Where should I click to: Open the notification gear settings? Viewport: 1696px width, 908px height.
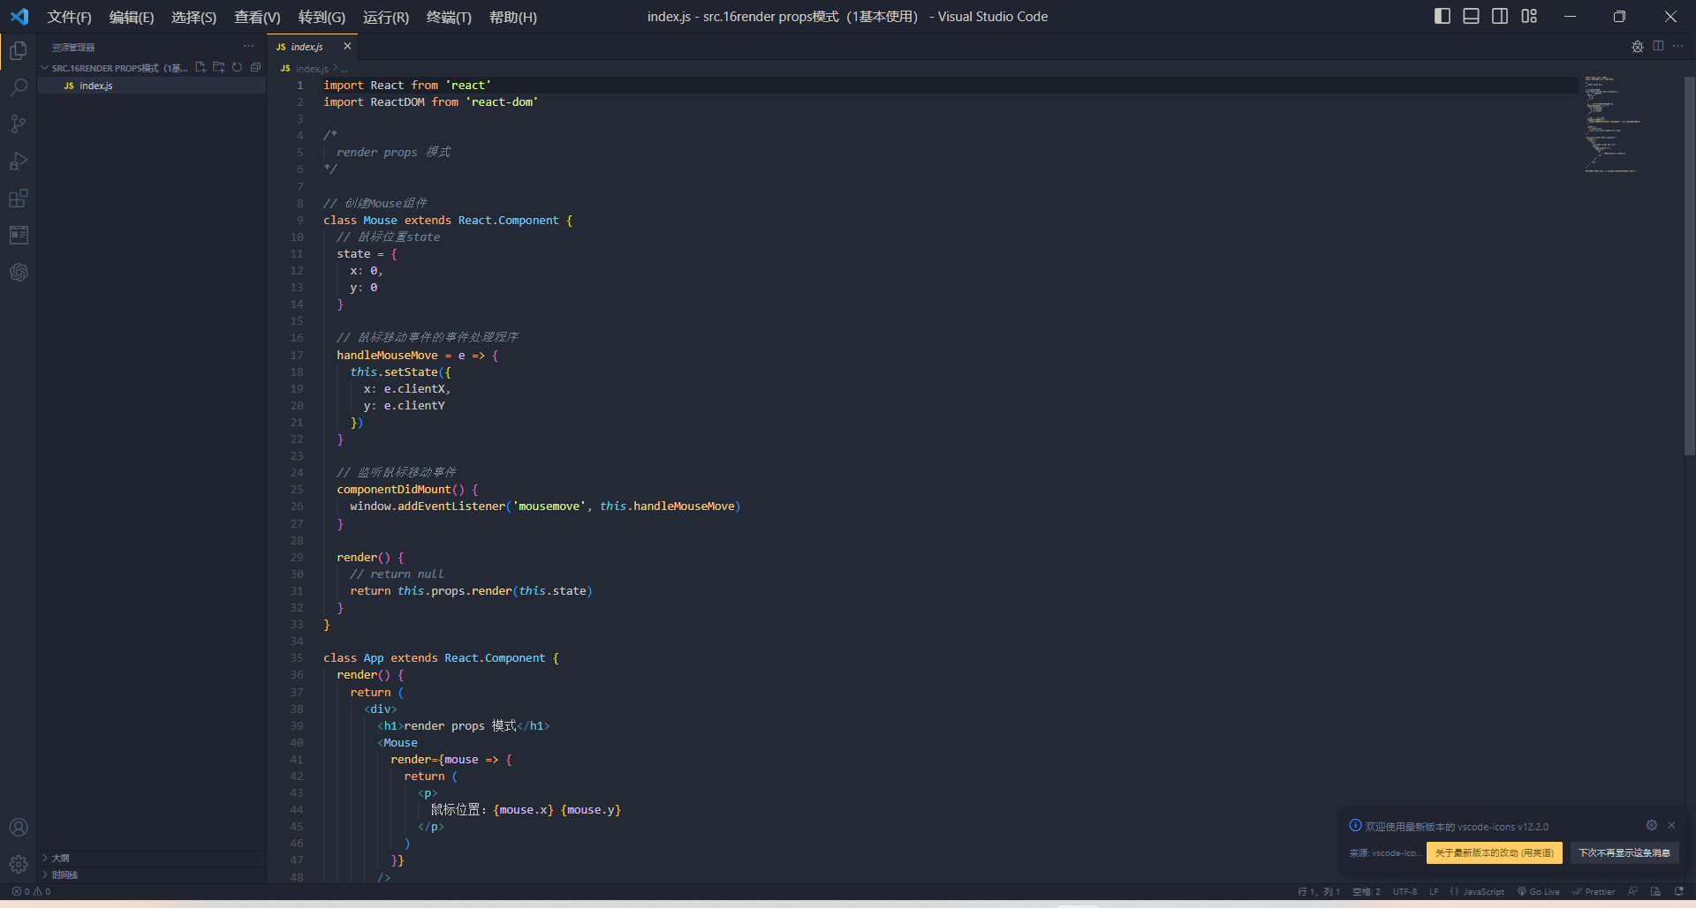click(x=1651, y=825)
